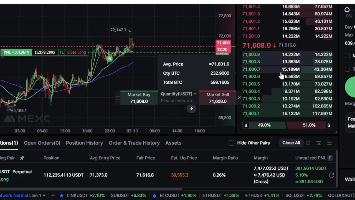The image size is (355, 200).
Task: Click the drag handle beside Market Buy
Action: click(x=117, y=98)
